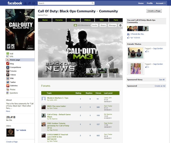Image resolution: width=171 pixels, height=143 pixels.
Task: Select the Home page sidebar icon
Action: coord(8,60)
